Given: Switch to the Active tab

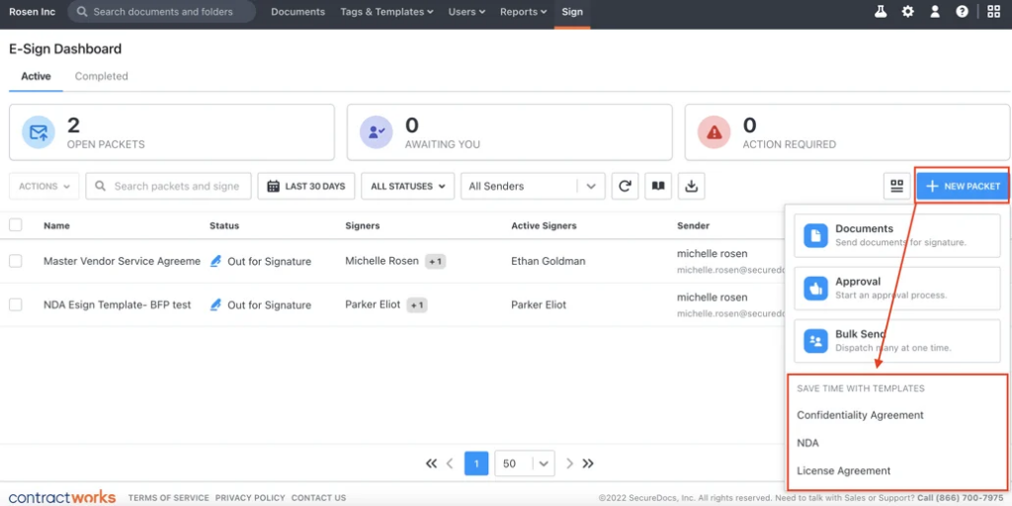Looking at the screenshot, I should click(x=36, y=76).
